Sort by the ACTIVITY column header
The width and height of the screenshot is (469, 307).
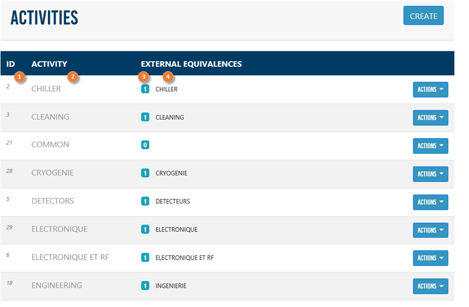pyautogui.click(x=49, y=64)
